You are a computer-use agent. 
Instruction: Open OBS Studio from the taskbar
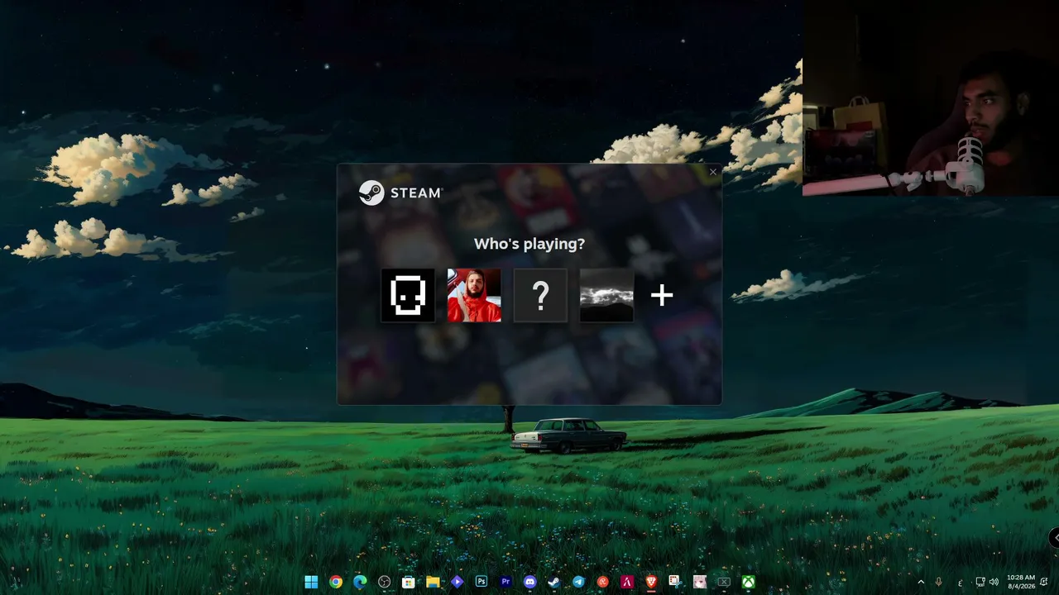384,582
